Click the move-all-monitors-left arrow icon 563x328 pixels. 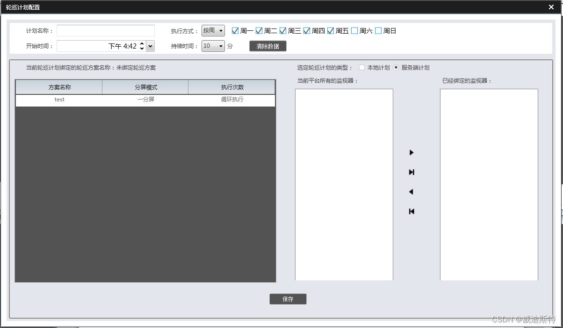click(411, 212)
